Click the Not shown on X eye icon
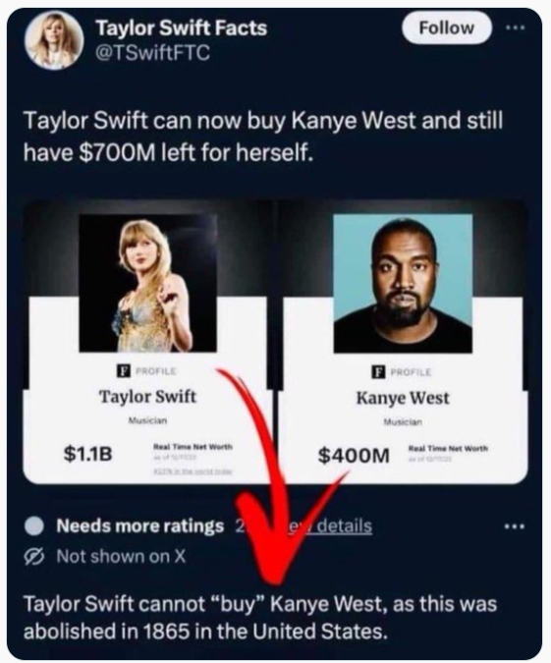 pyautogui.click(x=34, y=557)
